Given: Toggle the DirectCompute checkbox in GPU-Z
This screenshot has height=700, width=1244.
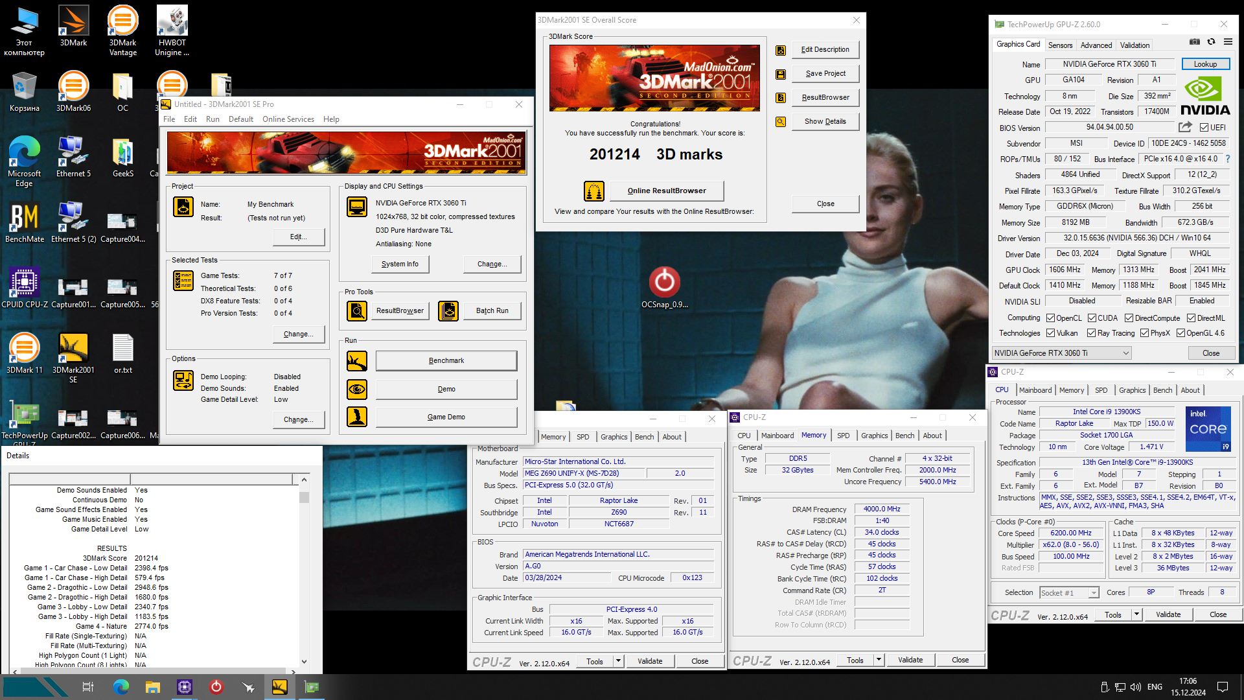Looking at the screenshot, I should 1129,318.
